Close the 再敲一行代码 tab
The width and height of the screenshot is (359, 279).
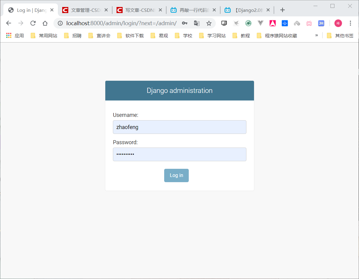click(214, 10)
